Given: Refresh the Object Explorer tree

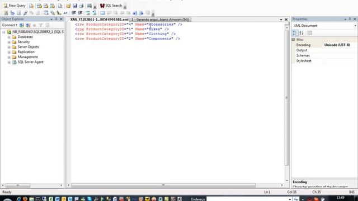Looking at the screenshot, I should tap(47, 25).
